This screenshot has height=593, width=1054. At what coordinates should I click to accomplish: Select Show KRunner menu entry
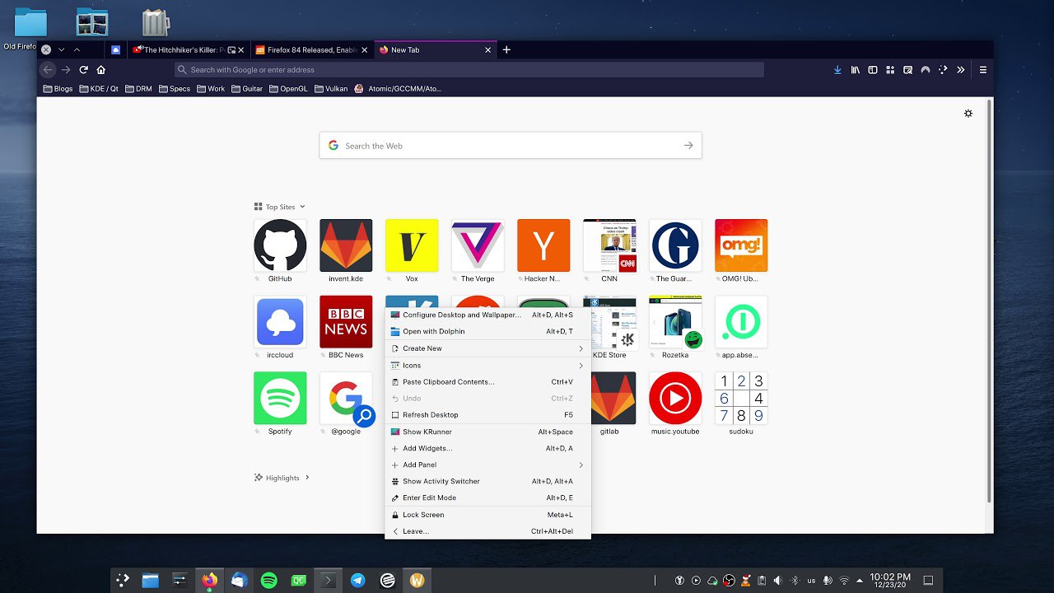click(x=487, y=432)
